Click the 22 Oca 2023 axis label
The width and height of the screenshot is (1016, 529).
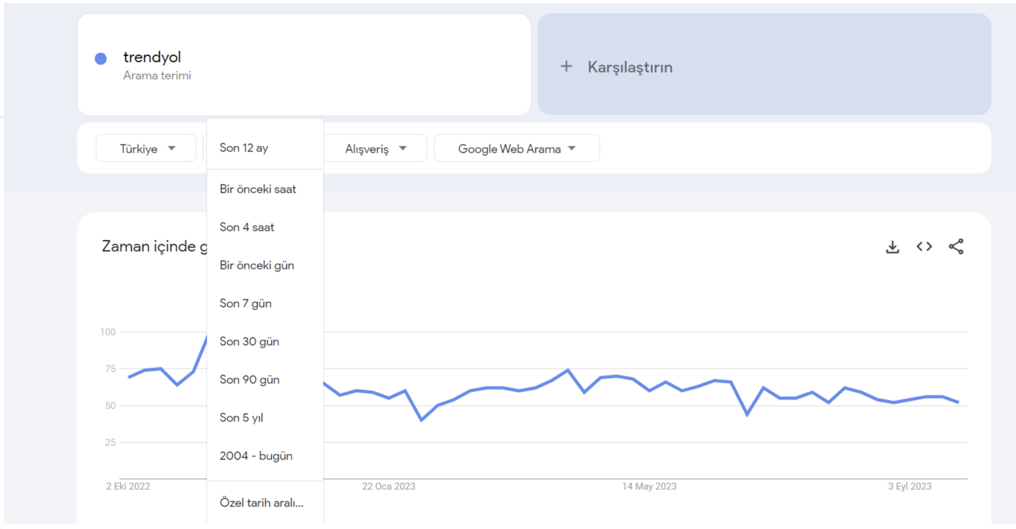[389, 486]
